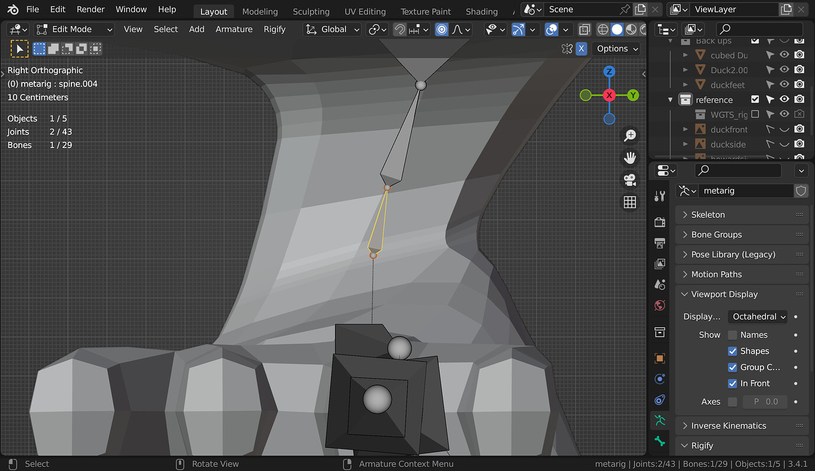Expand the Inverse Kinematics panel
This screenshot has height=471, width=815.
click(x=728, y=426)
